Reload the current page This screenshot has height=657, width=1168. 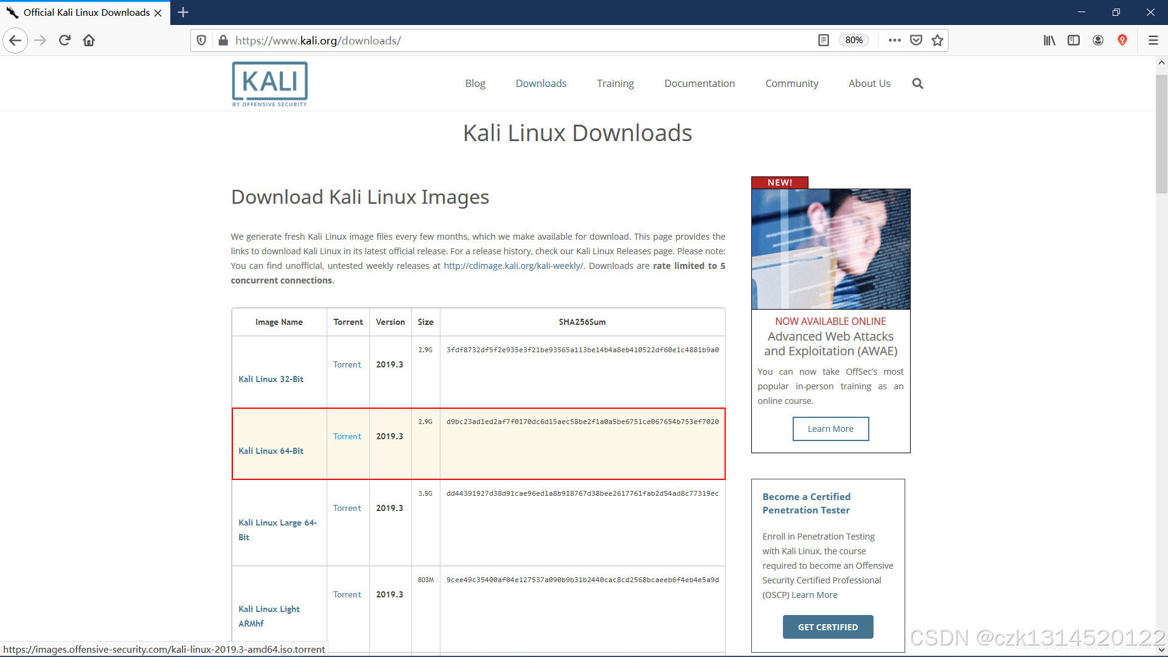click(x=64, y=40)
